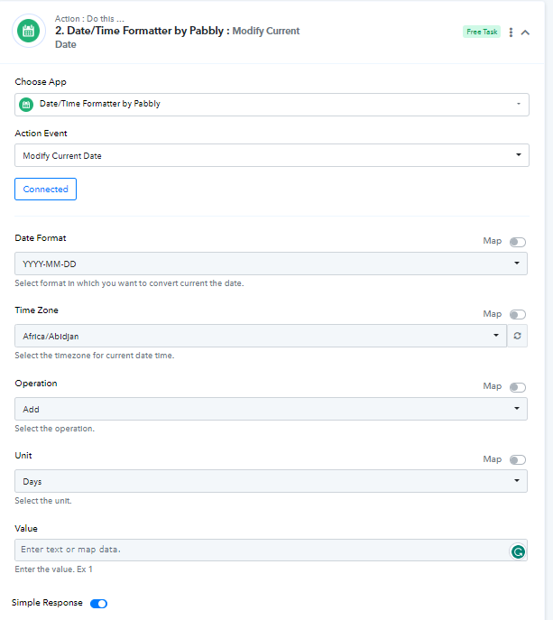The width and height of the screenshot is (553, 620).
Task: Open the Choose App dropdown
Action: [272, 105]
